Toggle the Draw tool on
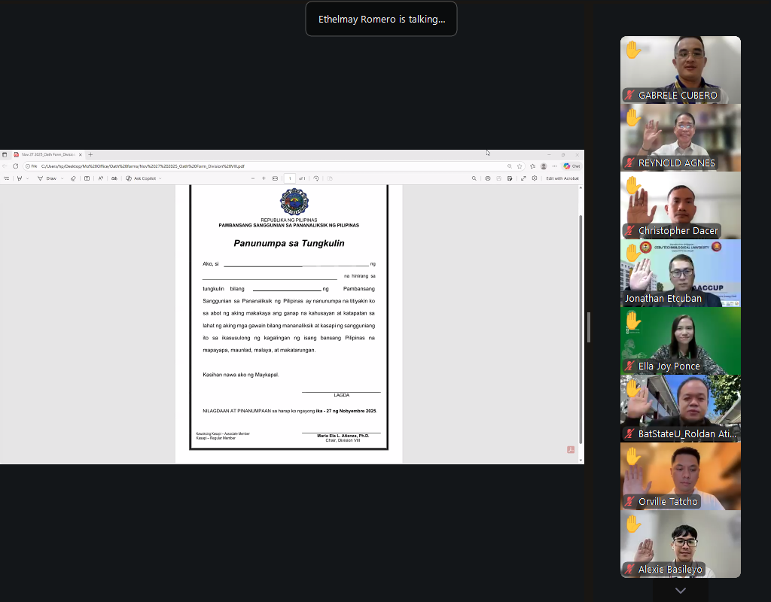 (47, 178)
